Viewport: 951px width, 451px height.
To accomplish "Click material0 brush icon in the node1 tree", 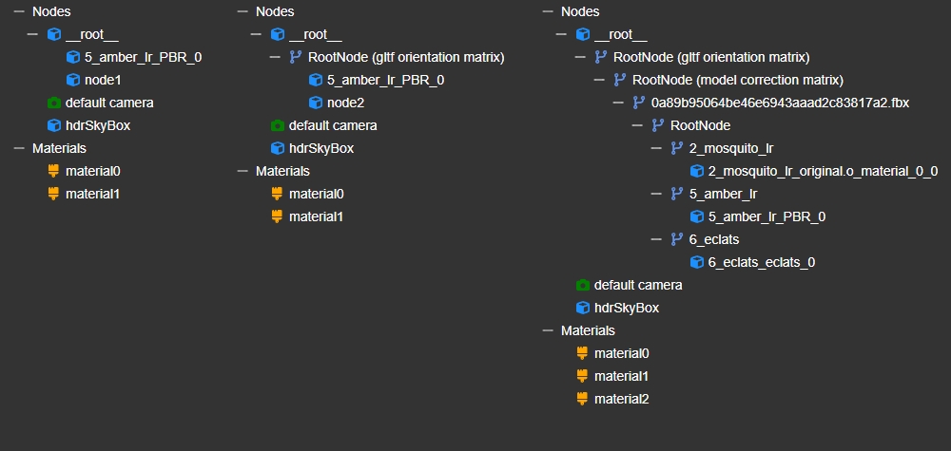I will (x=53, y=171).
